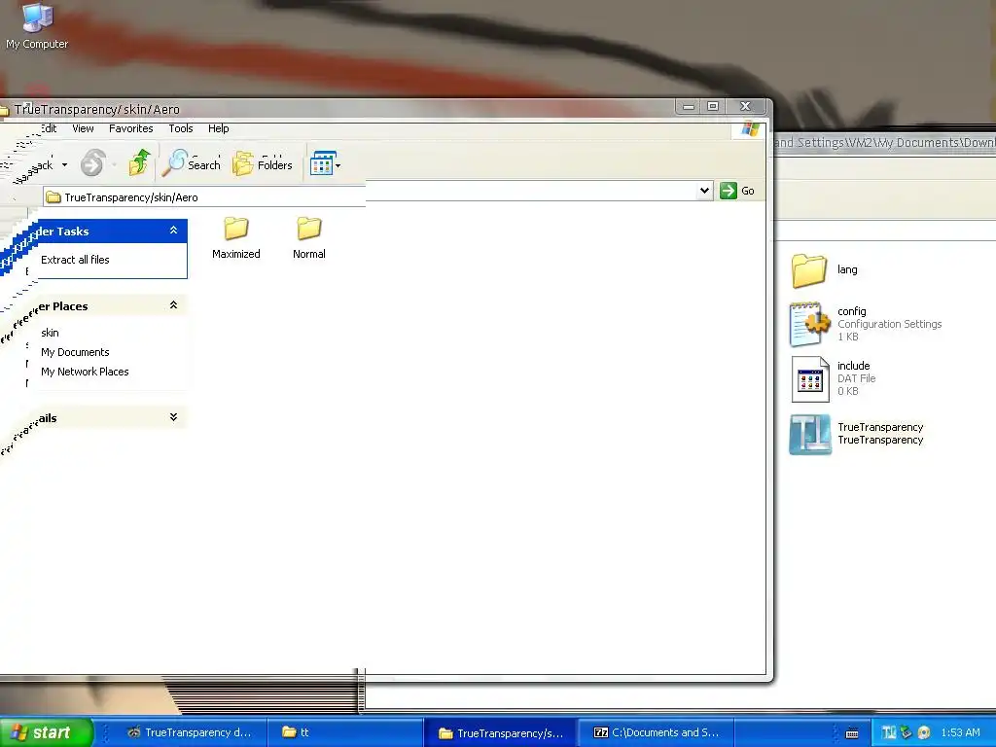Screen dimensions: 996x747
Task: Switch to TrueTransparency d... taskbar window
Action: (x=189, y=732)
